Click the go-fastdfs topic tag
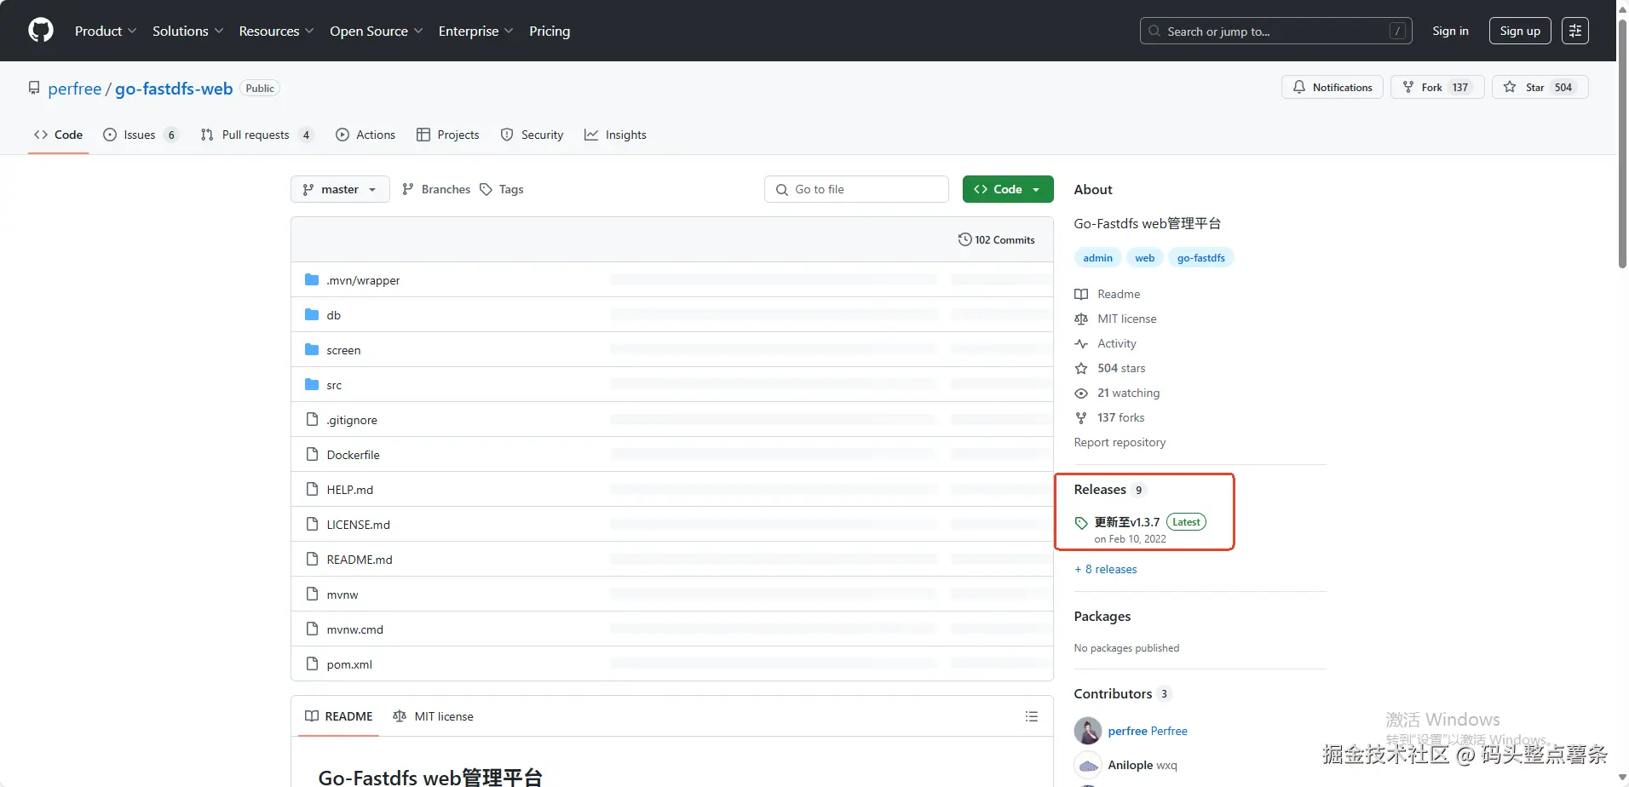 tap(1201, 257)
